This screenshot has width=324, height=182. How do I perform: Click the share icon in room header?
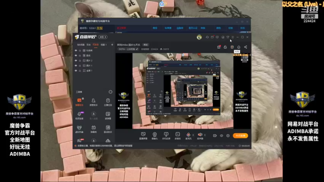click(x=245, y=47)
